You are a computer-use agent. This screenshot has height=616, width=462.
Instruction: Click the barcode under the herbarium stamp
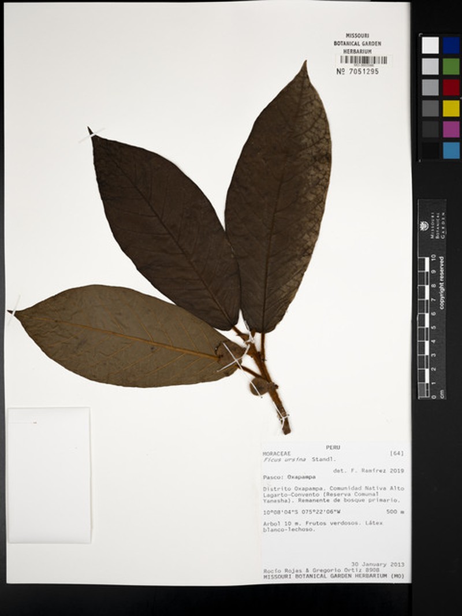tap(363, 60)
